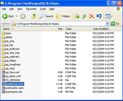The height and width of the screenshot is (101, 123).
Task: Click the postmaster.pid file name
Action: 14,92
